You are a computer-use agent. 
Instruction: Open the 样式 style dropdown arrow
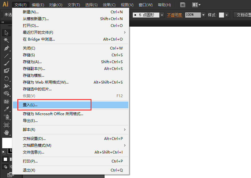[227, 15]
